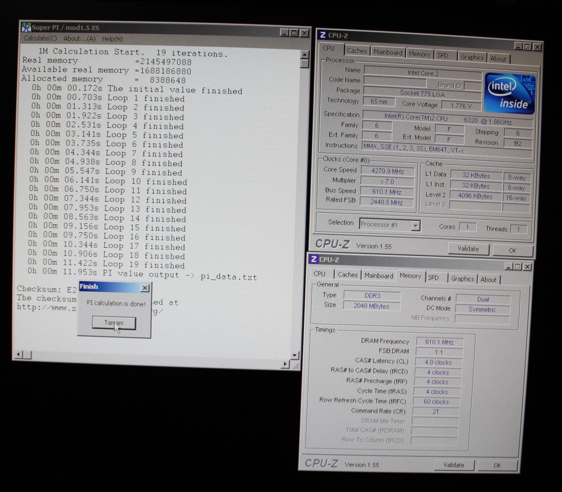
Task: Click OK button in lower CPU-Z window
Action: click(x=497, y=465)
